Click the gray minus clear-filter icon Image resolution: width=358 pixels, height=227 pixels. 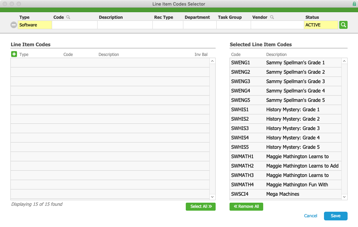14,25
